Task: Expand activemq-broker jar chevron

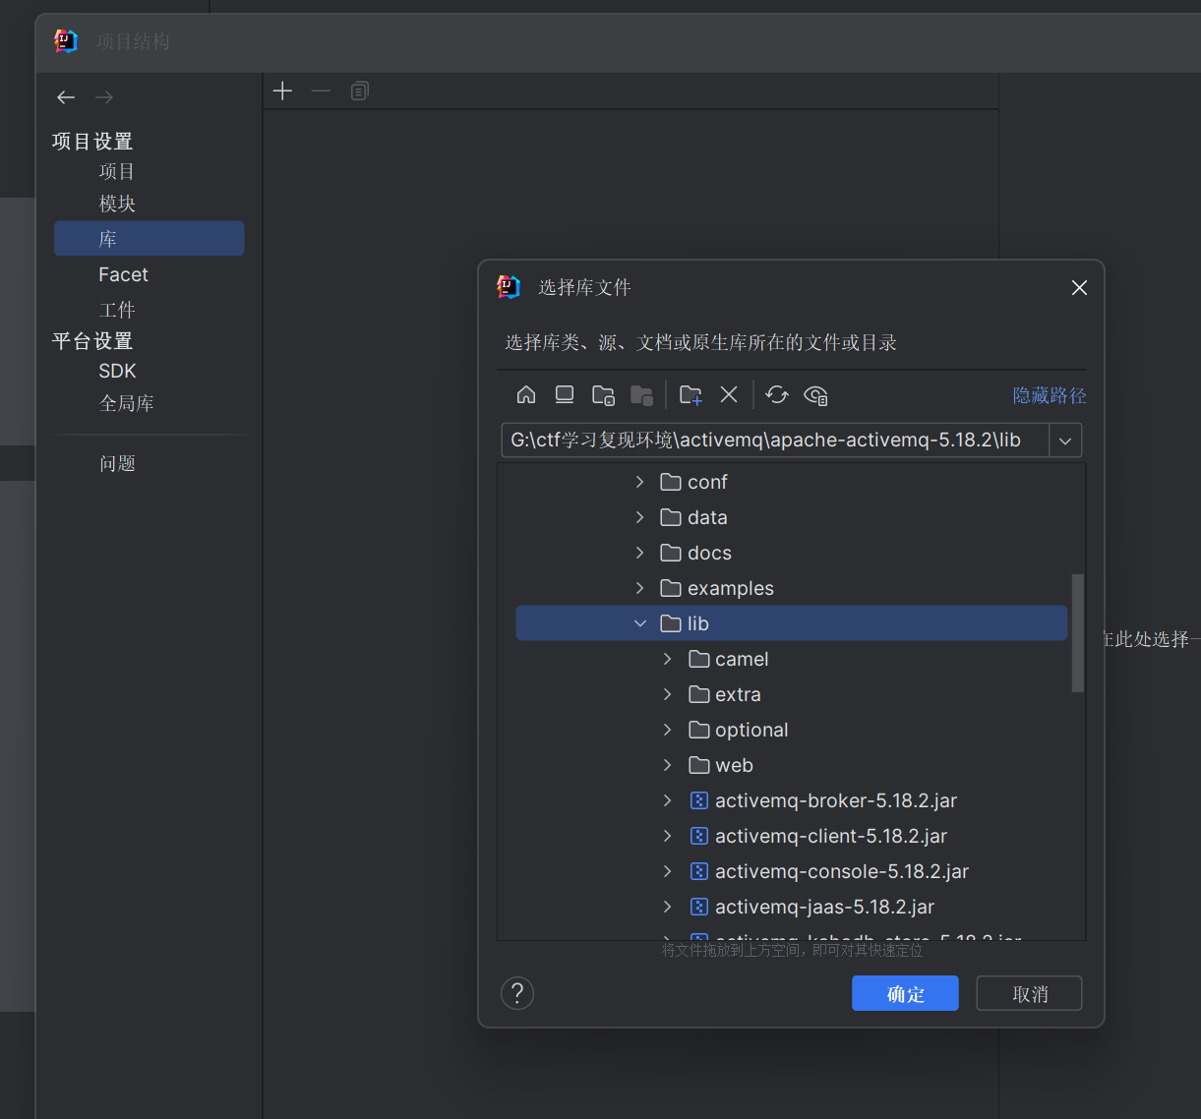Action: coord(668,800)
